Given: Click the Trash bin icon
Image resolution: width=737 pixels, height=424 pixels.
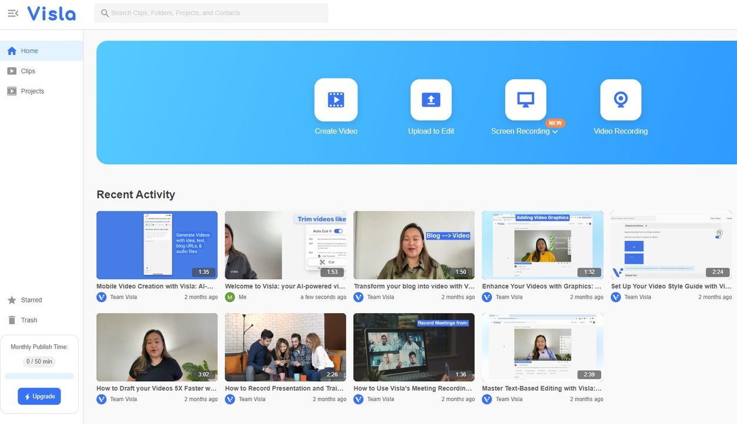Looking at the screenshot, I should pos(12,320).
